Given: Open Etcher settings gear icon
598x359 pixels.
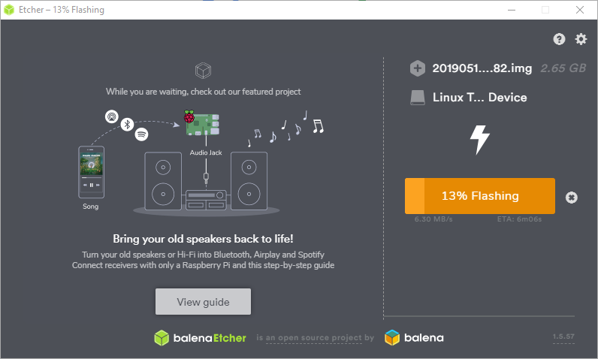Looking at the screenshot, I should 581,39.
